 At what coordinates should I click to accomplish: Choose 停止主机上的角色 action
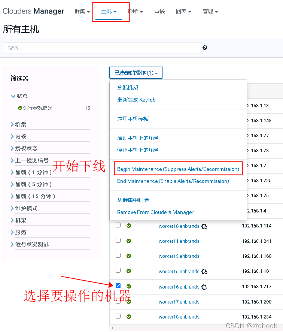pos(138,150)
